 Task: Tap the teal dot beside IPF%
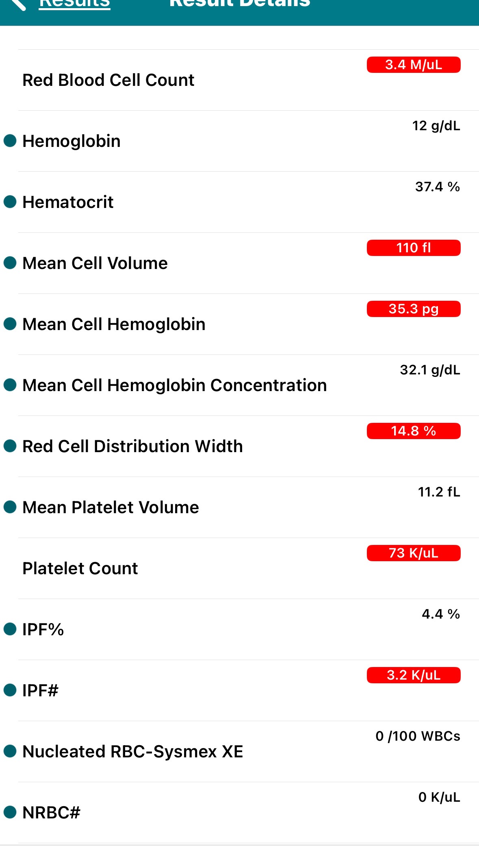pos(10,629)
